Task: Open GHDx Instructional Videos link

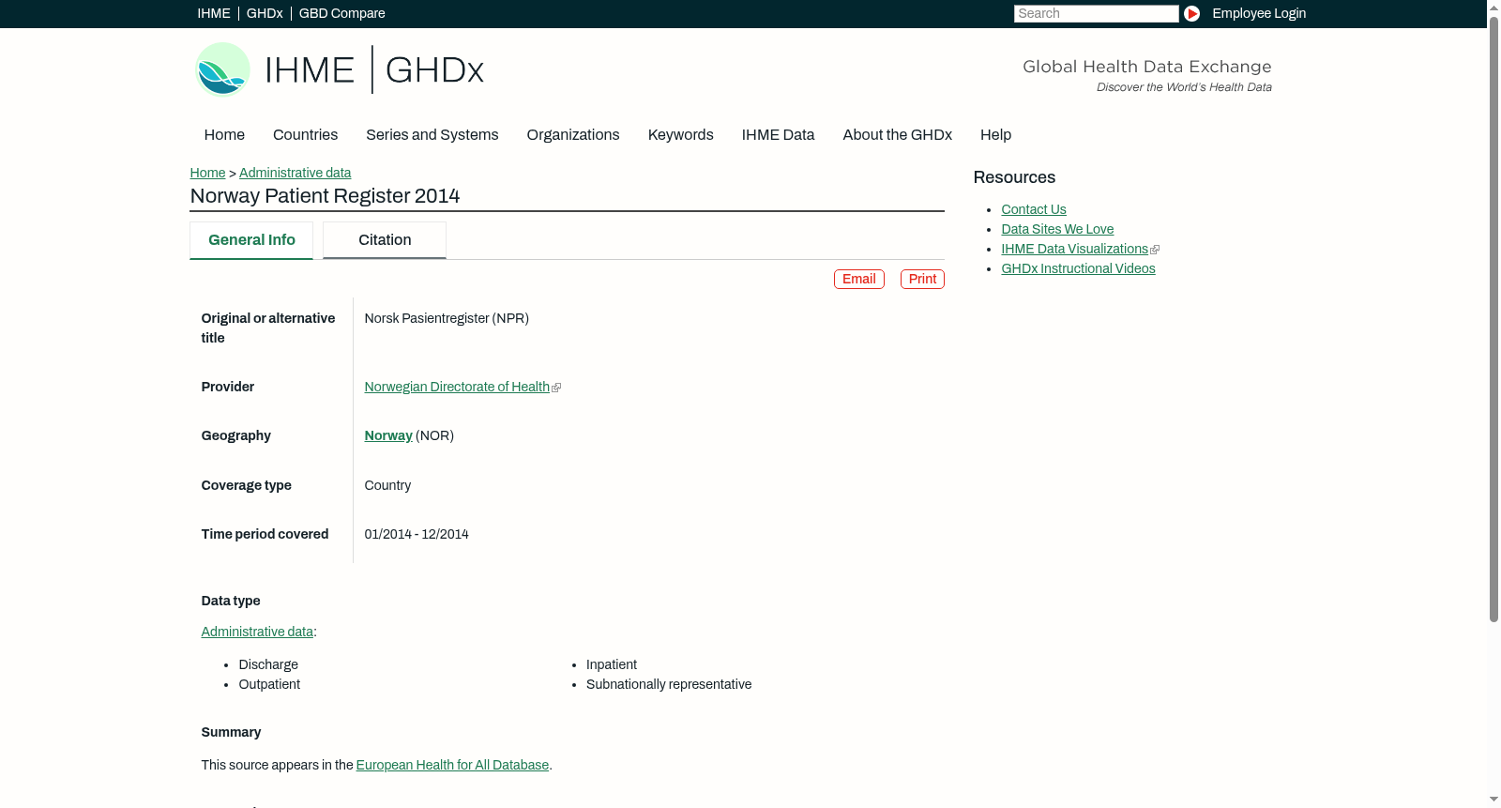Action: (x=1078, y=268)
